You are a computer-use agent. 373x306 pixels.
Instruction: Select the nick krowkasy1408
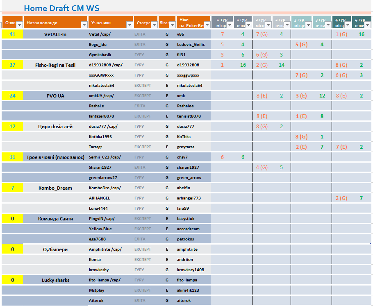[190, 270]
